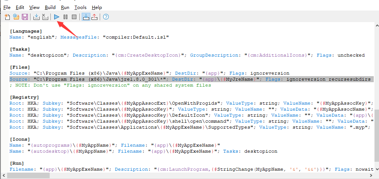The height and width of the screenshot is (179, 379).
Task: Click the unchecked flag in Tasks line
Action: [x=351, y=55]
